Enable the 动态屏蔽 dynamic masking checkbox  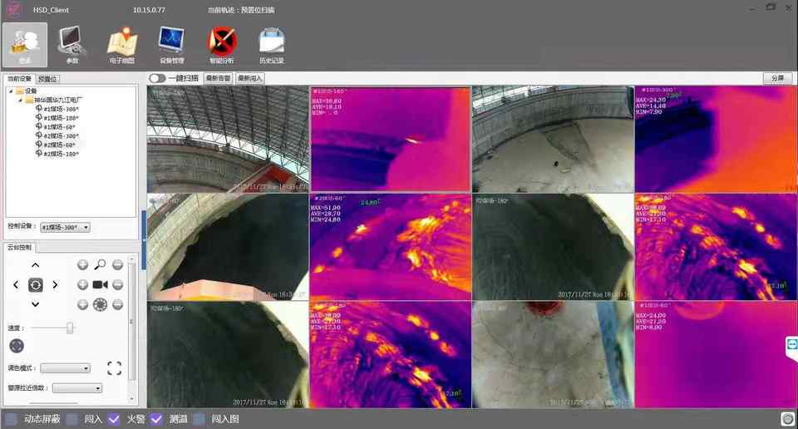click(11, 419)
